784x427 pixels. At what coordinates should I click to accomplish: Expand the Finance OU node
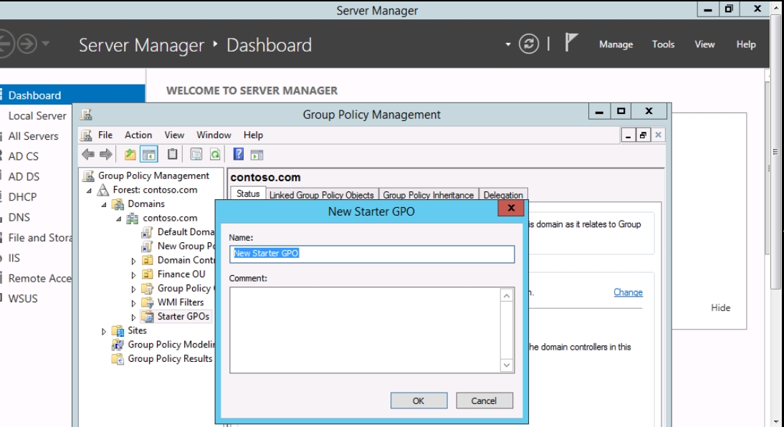pos(133,274)
